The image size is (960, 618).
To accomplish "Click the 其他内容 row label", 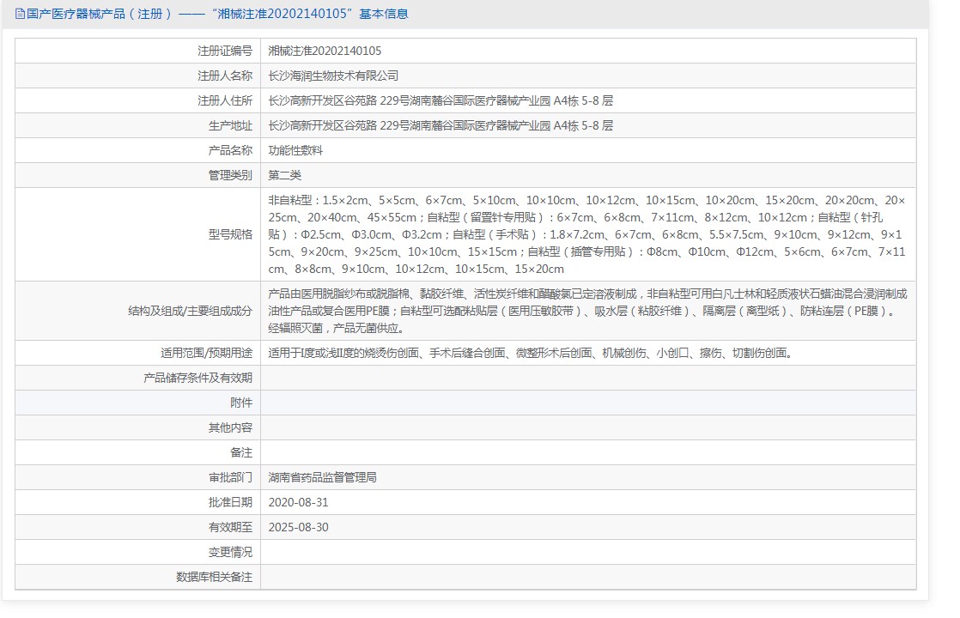I will click(231, 427).
